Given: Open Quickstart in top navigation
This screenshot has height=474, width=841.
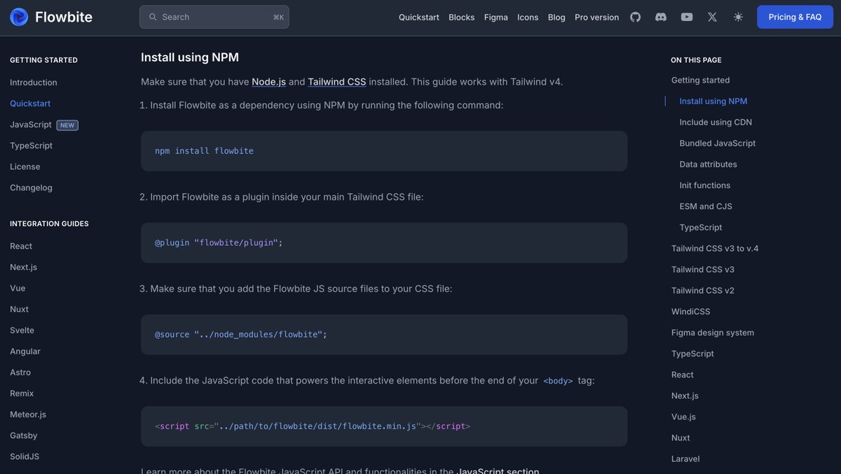Looking at the screenshot, I should pyautogui.click(x=419, y=17).
